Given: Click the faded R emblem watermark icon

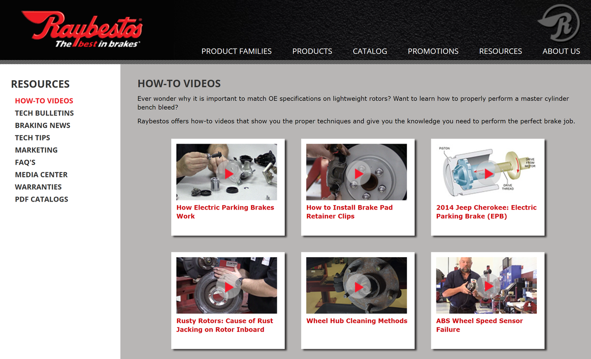Looking at the screenshot, I should (558, 23).
